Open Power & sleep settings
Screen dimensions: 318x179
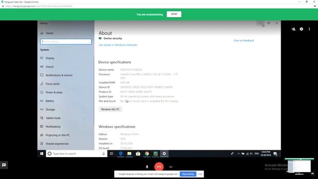(x=54, y=92)
